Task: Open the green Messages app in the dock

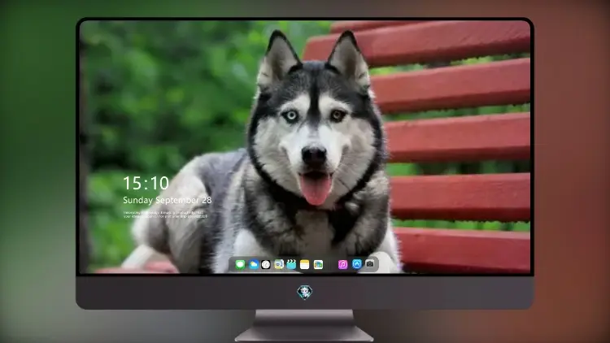Action: point(240,265)
